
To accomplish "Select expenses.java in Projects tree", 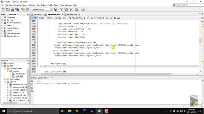I will tap(21, 74).
